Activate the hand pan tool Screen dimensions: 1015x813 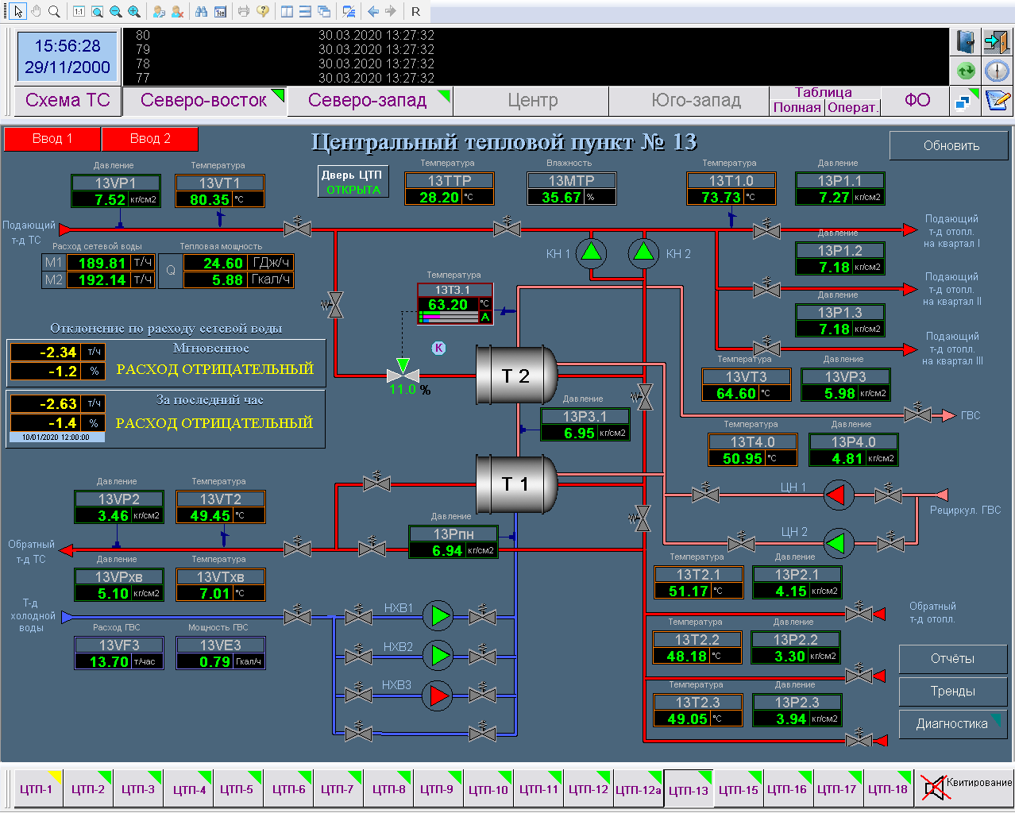click(36, 11)
